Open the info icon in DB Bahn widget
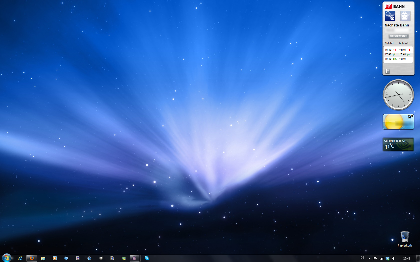 (387, 71)
